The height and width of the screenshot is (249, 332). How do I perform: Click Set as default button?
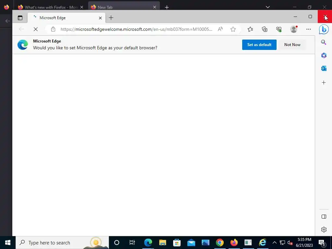tap(259, 45)
